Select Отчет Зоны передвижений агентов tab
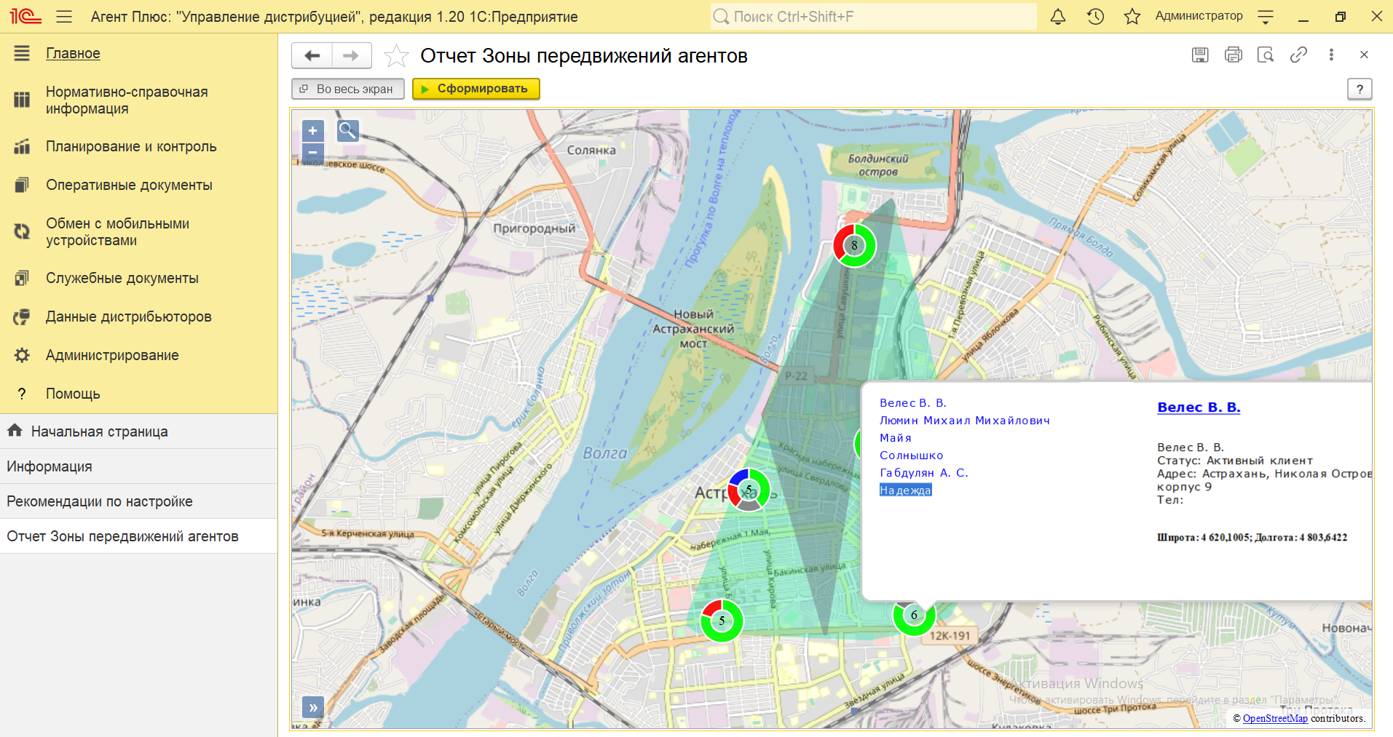 click(138, 536)
